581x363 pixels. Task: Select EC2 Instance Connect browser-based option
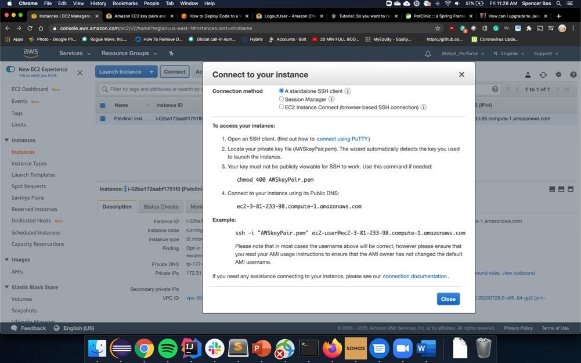282,107
